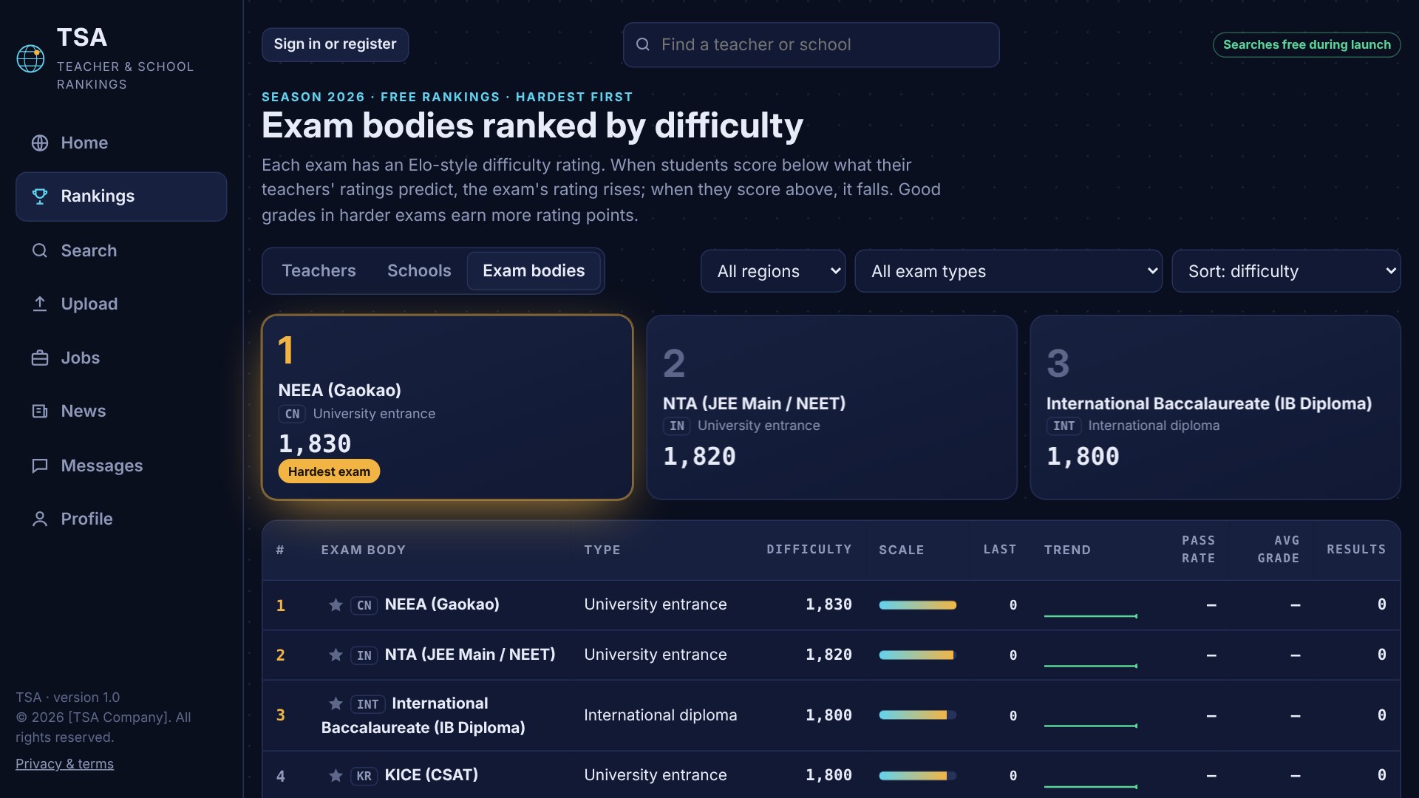Switch to the Teachers tab
1419x798 pixels.
click(319, 270)
